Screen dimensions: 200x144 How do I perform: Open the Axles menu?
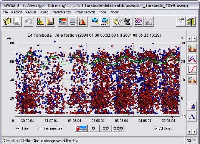click(x=44, y=12)
